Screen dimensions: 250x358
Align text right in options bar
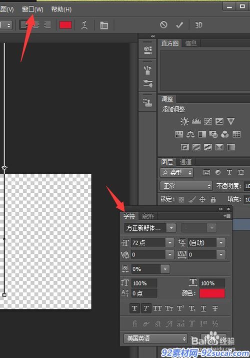[x=47, y=25]
